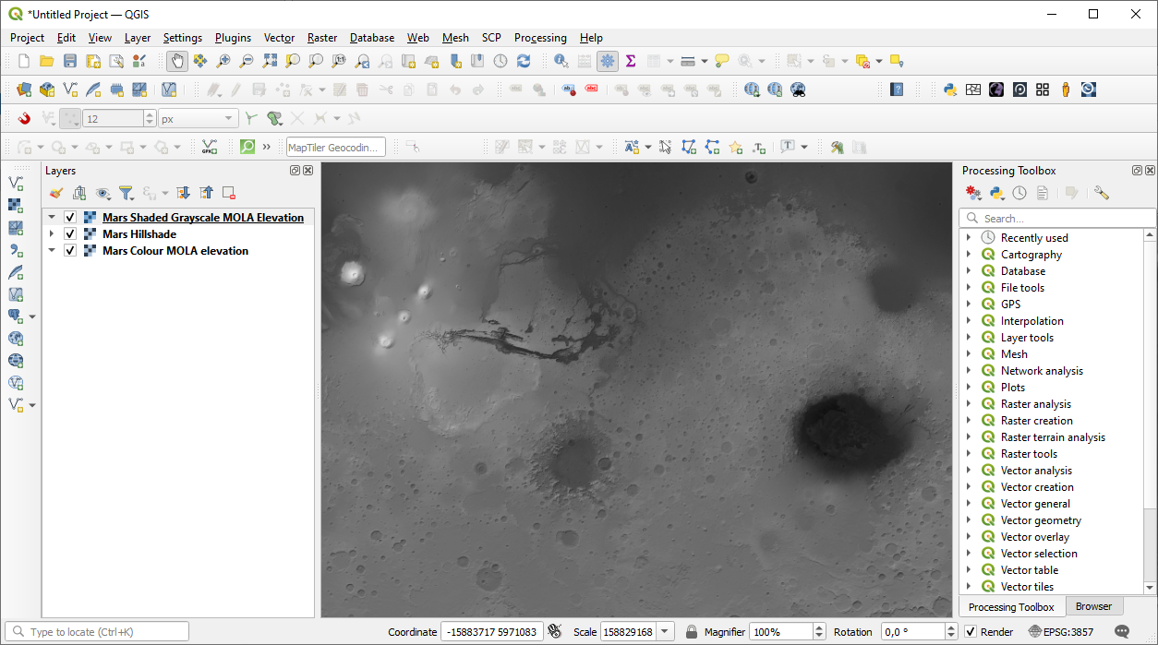Open the Temporal Controller panel
This screenshot has height=645, width=1158.
[499, 61]
